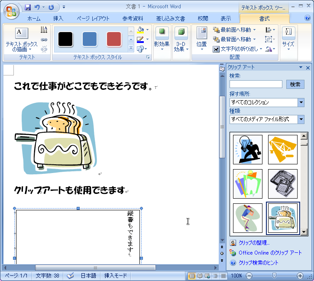Open the 差し込み文書 tab
This screenshot has width=314, height=281.
[x=170, y=19]
